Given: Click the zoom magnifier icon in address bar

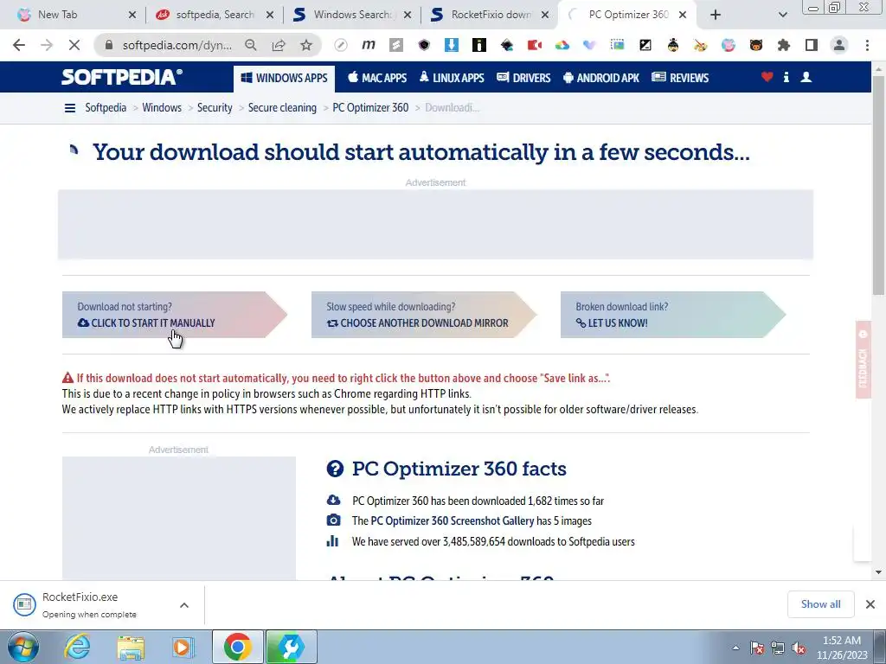Looking at the screenshot, I should pos(251,45).
